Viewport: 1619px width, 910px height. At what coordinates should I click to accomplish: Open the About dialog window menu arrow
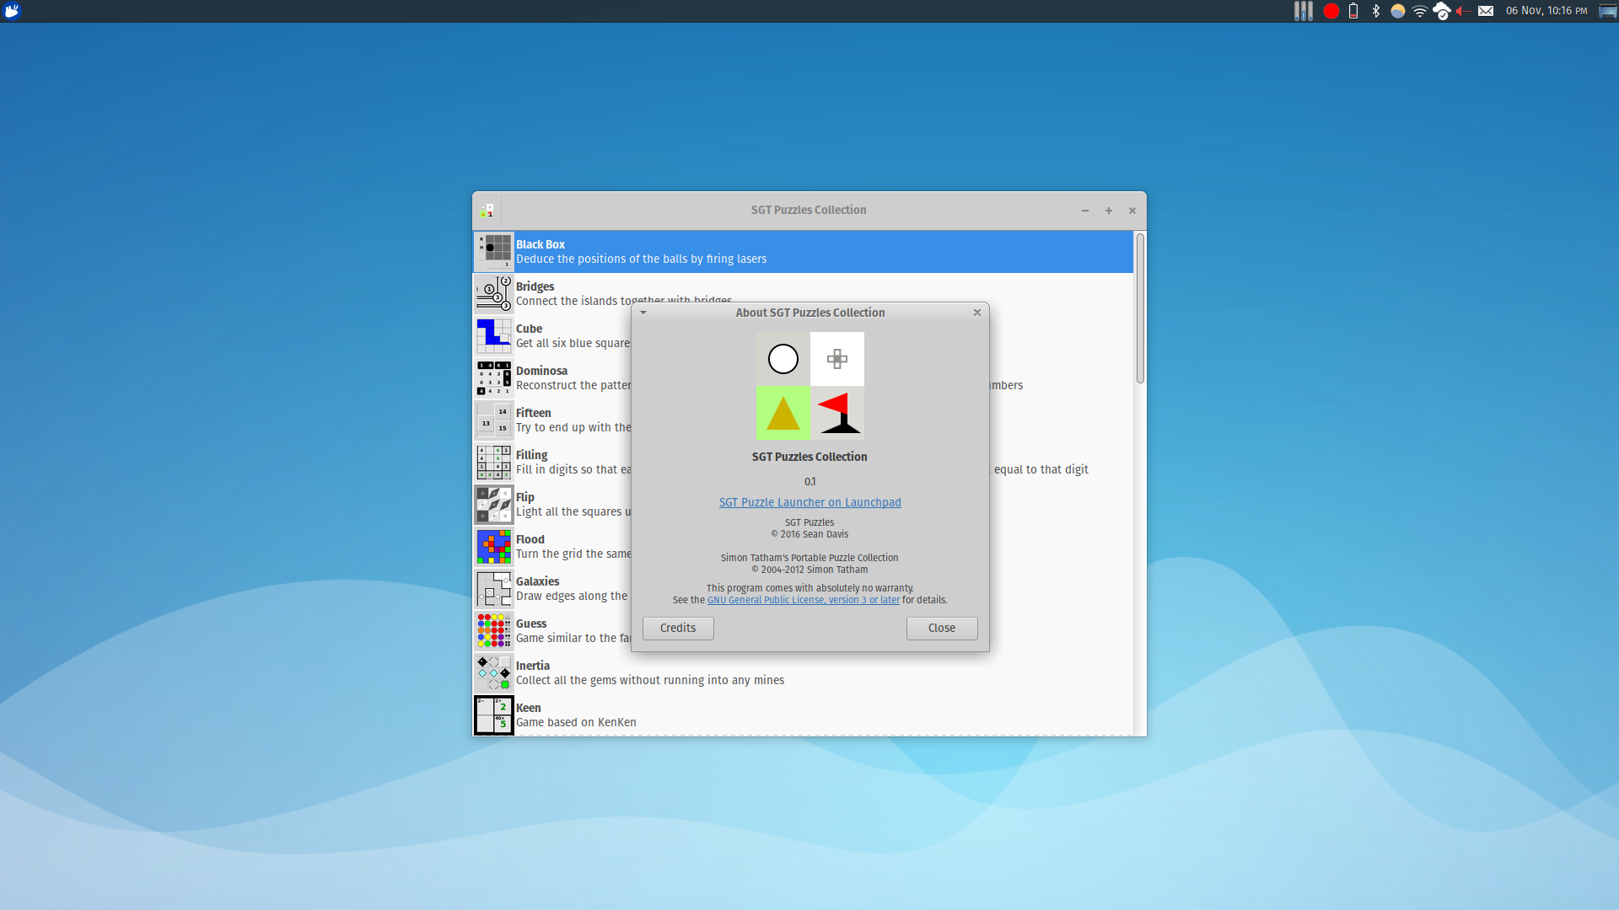click(643, 313)
